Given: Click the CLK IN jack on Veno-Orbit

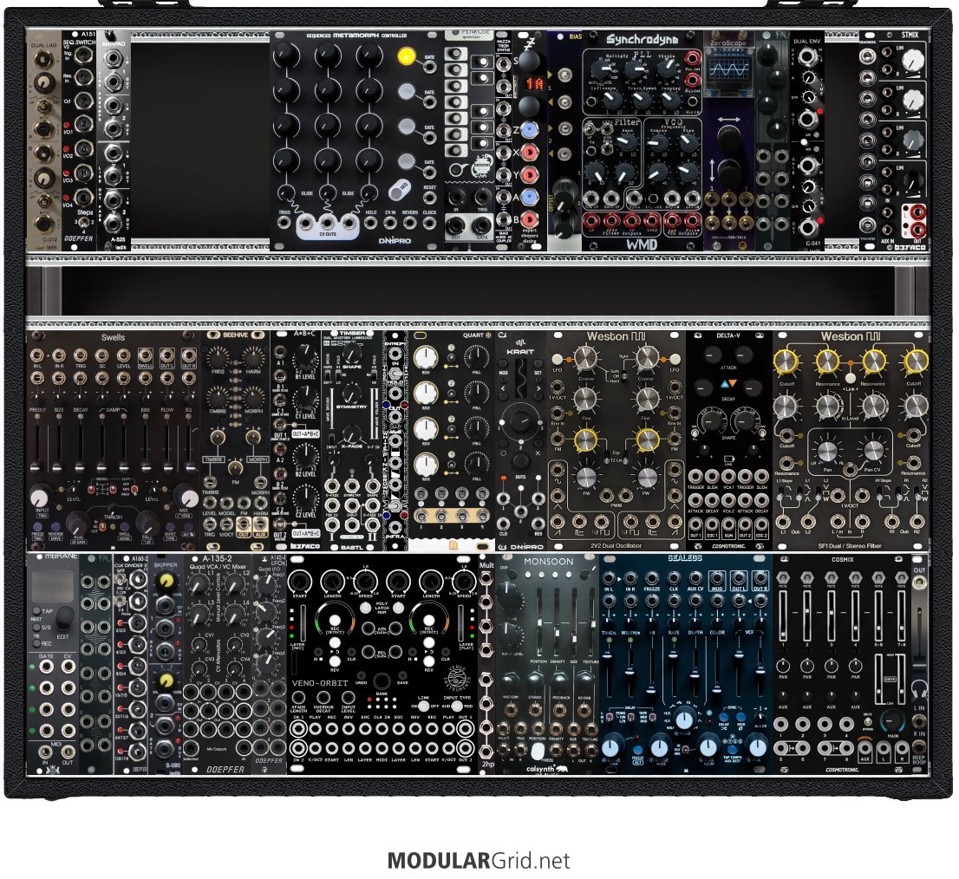Looking at the screenshot, I should (x=382, y=729).
